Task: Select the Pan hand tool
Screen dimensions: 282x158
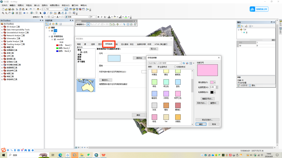Action: click(x=10, y=13)
